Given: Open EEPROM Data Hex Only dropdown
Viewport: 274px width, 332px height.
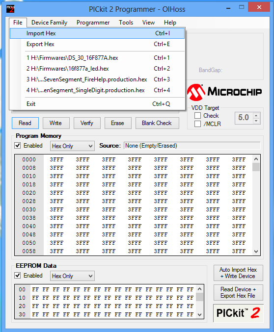Looking at the screenshot, I should pyautogui.click(x=72, y=276).
